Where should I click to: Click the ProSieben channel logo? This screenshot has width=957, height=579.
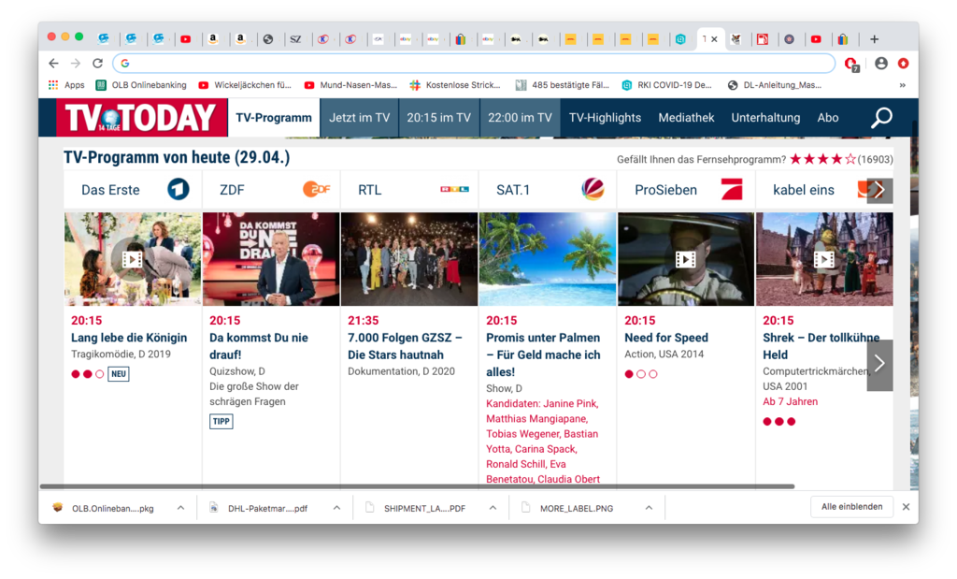pos(732,189)
